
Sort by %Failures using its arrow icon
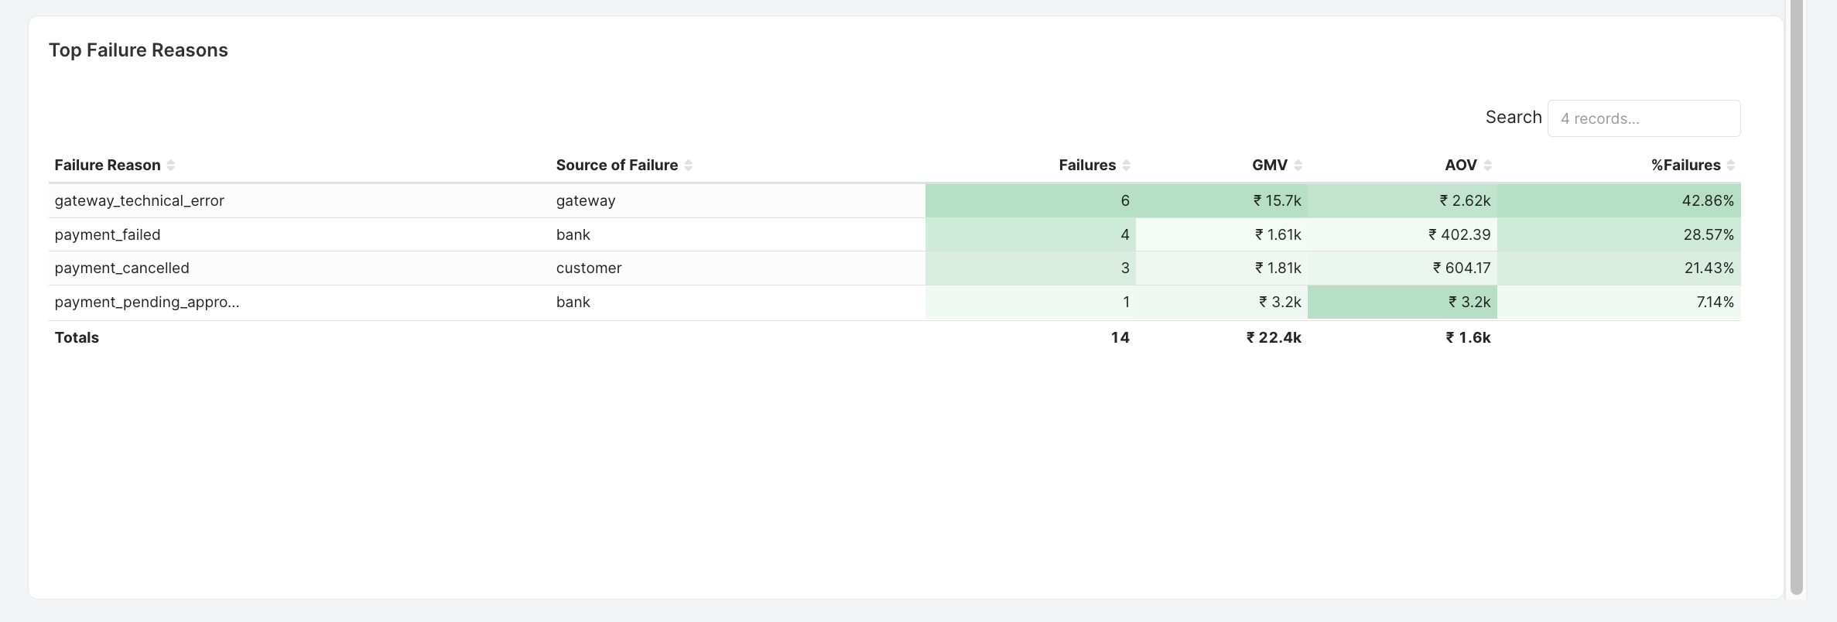(x=1731, y=165)
